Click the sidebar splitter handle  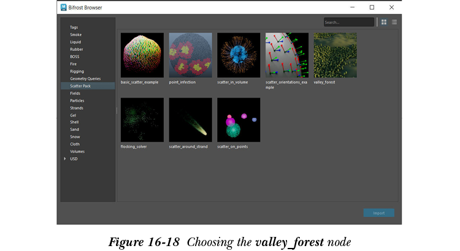117,110
